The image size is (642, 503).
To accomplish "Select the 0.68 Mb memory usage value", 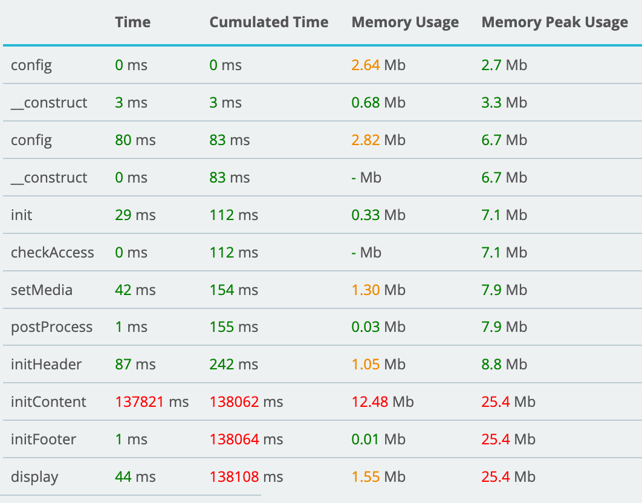I will (378, 103).
